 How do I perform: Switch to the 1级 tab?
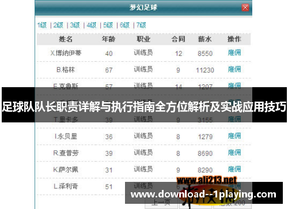pos(42,25)
